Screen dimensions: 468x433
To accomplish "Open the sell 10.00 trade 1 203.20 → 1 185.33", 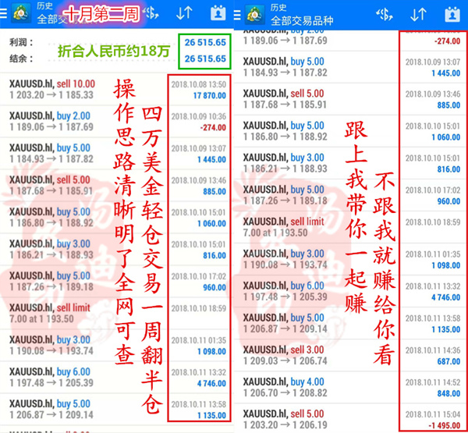I will 116,89.
